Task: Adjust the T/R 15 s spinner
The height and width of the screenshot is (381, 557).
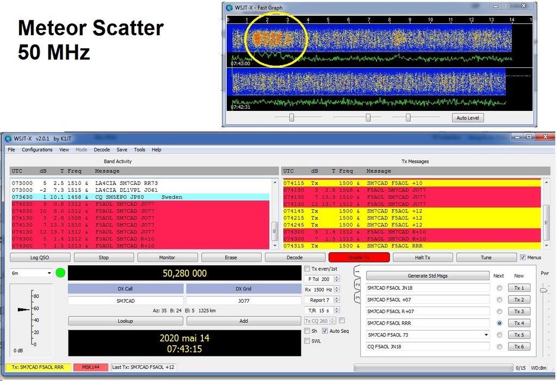Action: pyautogui.click(x=337, y=310)
